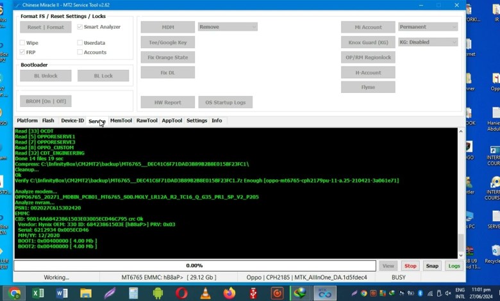Viewport: 500px width, 301px height.
Task: Click the OP/RM Regionlock button
Action: click(x=368, y=58)
